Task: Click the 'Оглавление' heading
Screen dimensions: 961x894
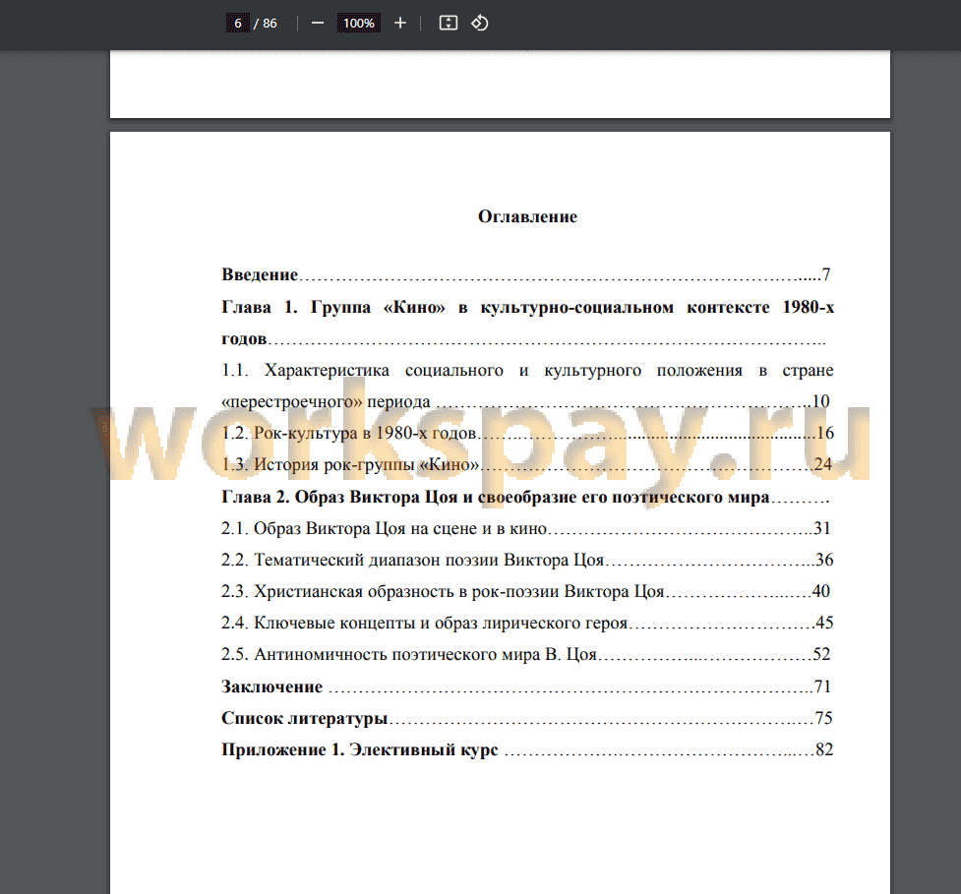Action: pos(527,216)
